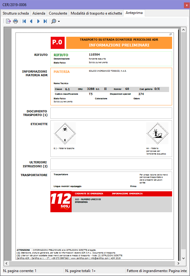
Task: Click the 6.1 toxic materials label image
Action: [65, 133]
